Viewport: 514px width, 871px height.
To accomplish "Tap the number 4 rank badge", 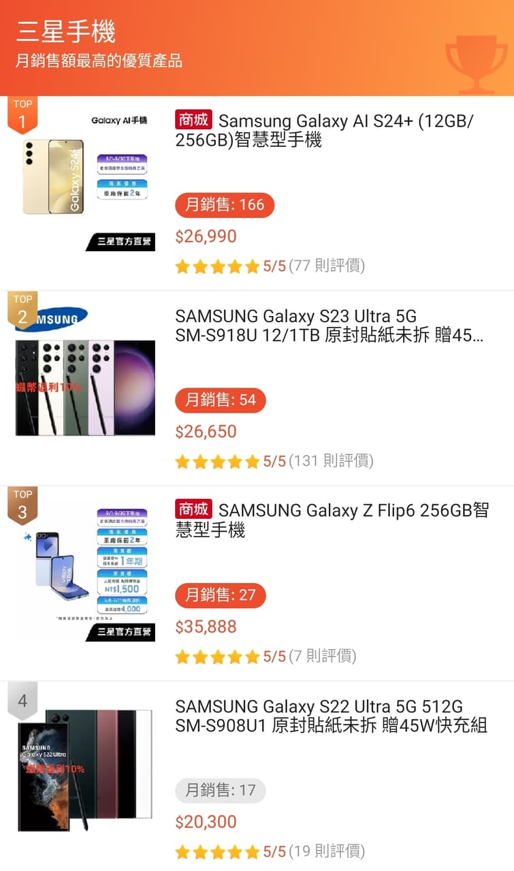I will coord(22,700).
